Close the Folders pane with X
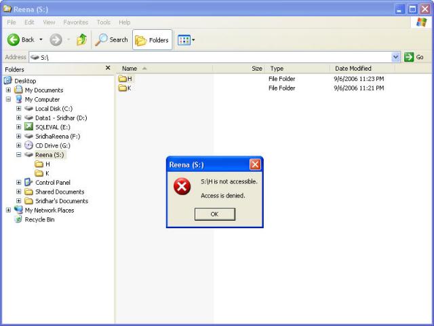The height and width of the screenshot is (326, 434). click(x=108, y=68)
